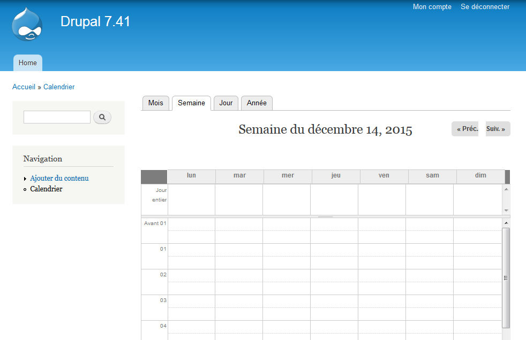Open Calendrier in the Navigation menu

click(46, 189)
